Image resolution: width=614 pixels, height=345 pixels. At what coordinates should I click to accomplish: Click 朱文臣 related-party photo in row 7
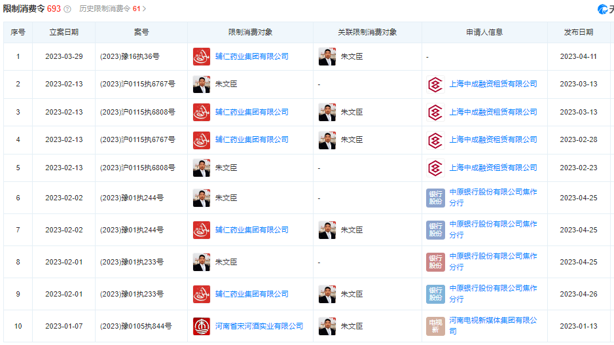click(x=327, y=230)
